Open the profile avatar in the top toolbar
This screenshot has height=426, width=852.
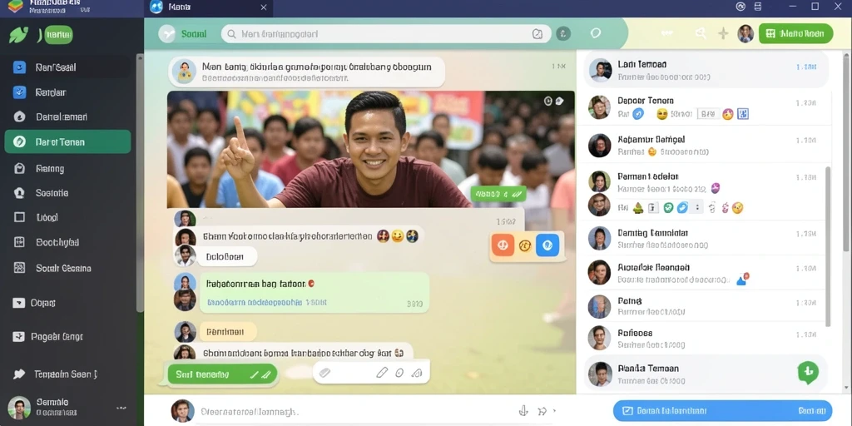coord(745,33)
